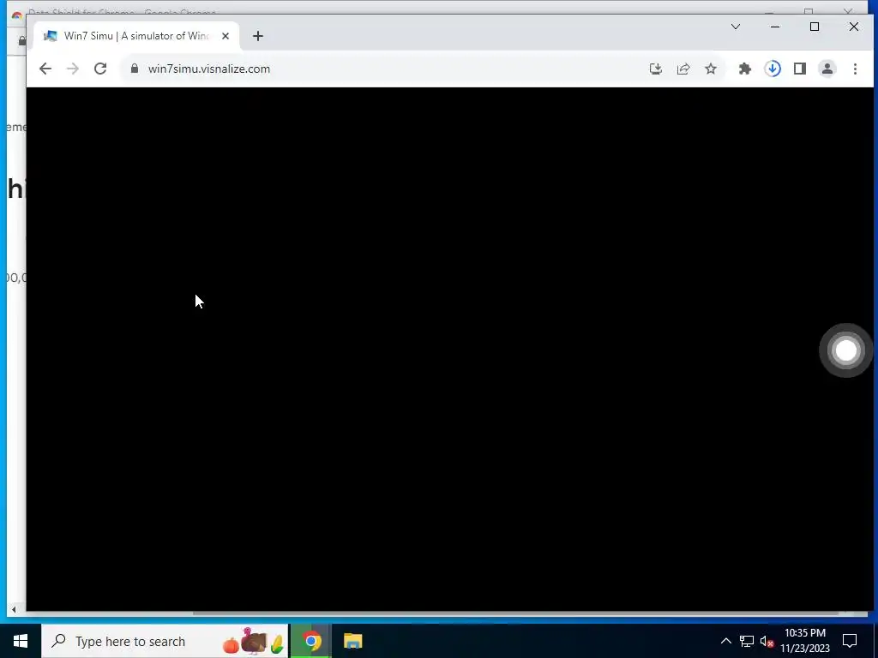Screen dimensions: 878x658
Task: Open the clock showing 10:35 PM
Action: [804, 641]
